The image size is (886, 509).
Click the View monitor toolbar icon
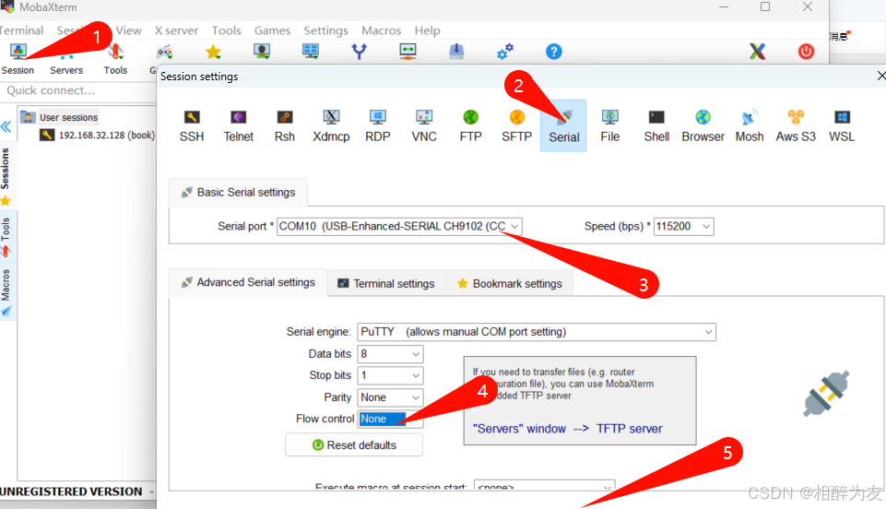pyautogui.click(x=262, y=52)
